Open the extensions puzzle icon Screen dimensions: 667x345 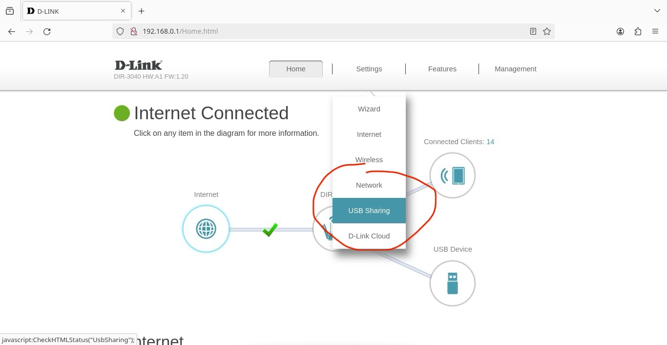pos(638,31)
